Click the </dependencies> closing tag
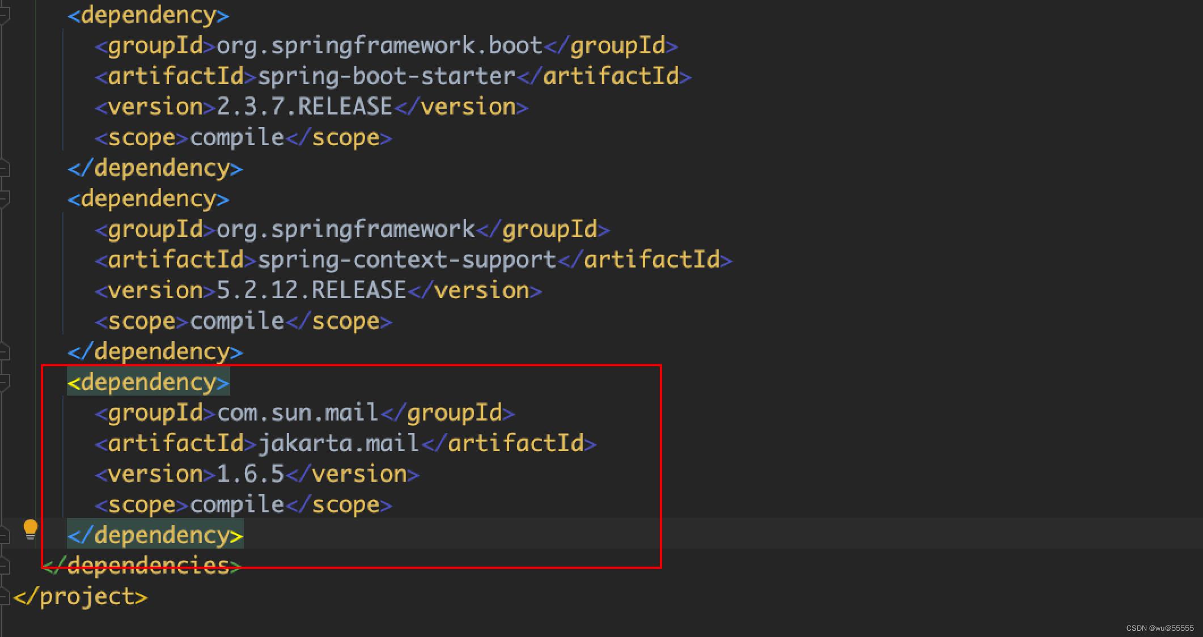 point(142,566)
